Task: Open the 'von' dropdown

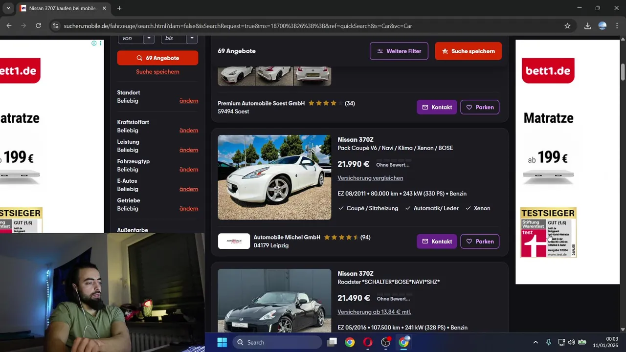Action: 136,38
